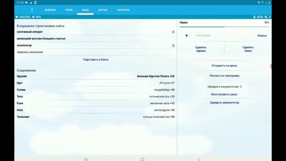The image size is (286, 161).
Task: Tap the 252/252 health value
Action: pos(25,17)
